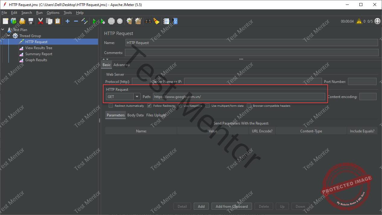Viewport: 382px width, 215px height.
Task: Disable the Follow Redirects checkbox
Action: (x=149, y=106)
